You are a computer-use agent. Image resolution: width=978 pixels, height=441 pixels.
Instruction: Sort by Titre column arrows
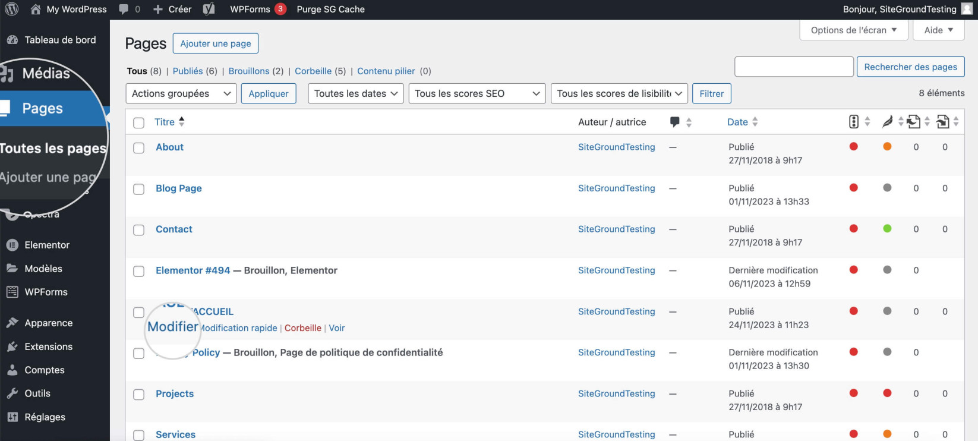click(x=182, y=121)
